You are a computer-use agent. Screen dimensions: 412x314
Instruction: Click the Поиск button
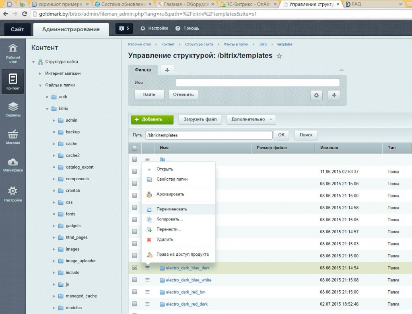(x=306, y=135)
